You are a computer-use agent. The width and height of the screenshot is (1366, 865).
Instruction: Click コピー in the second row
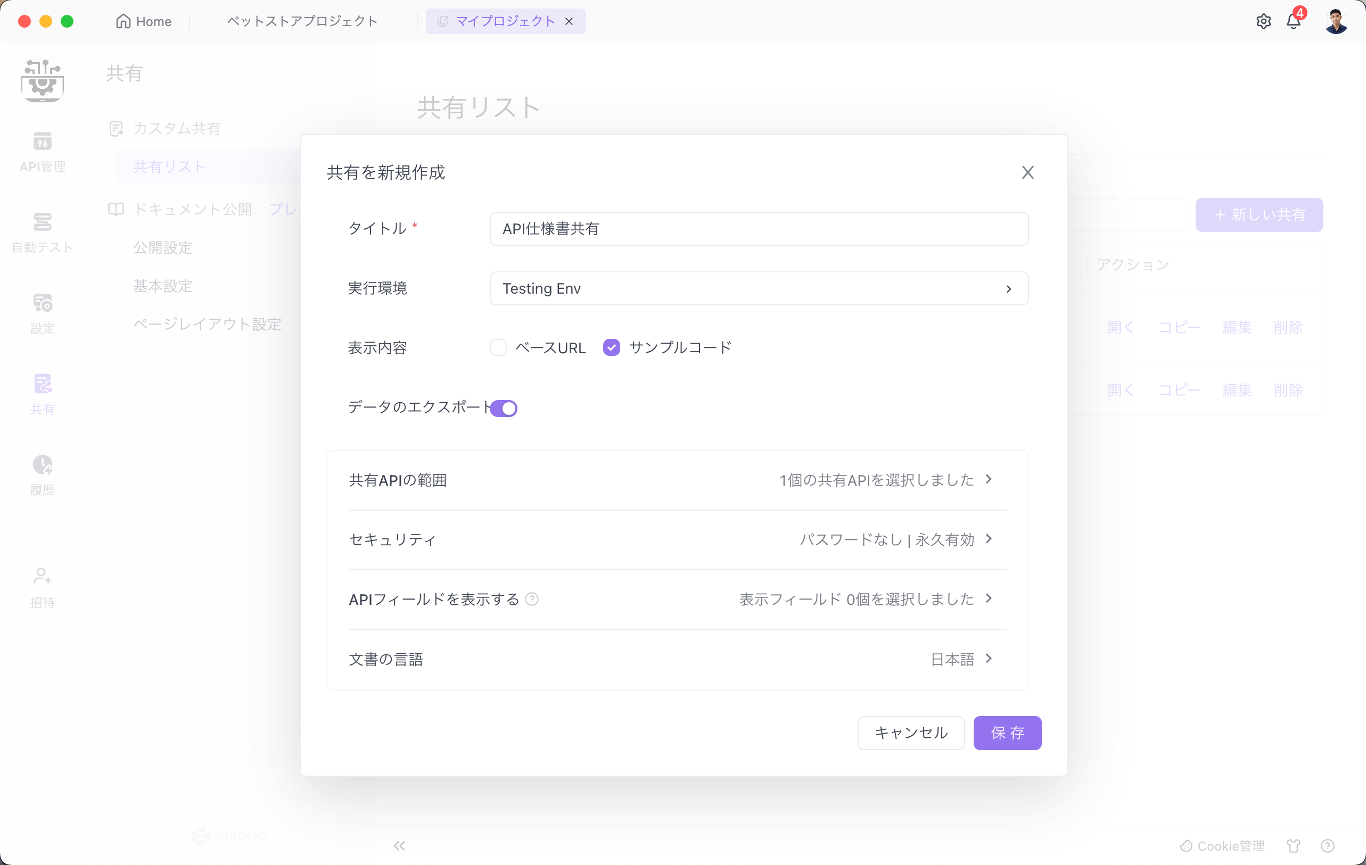pyautogui.click(x=1179, y=390)
